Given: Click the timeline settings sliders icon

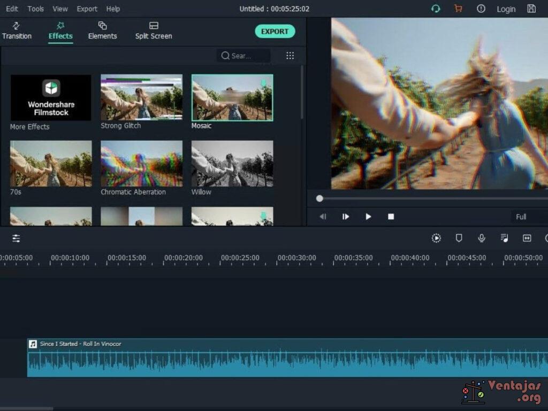Looking at the screenshot, I should pyautogui.click(x=16, y=239).
